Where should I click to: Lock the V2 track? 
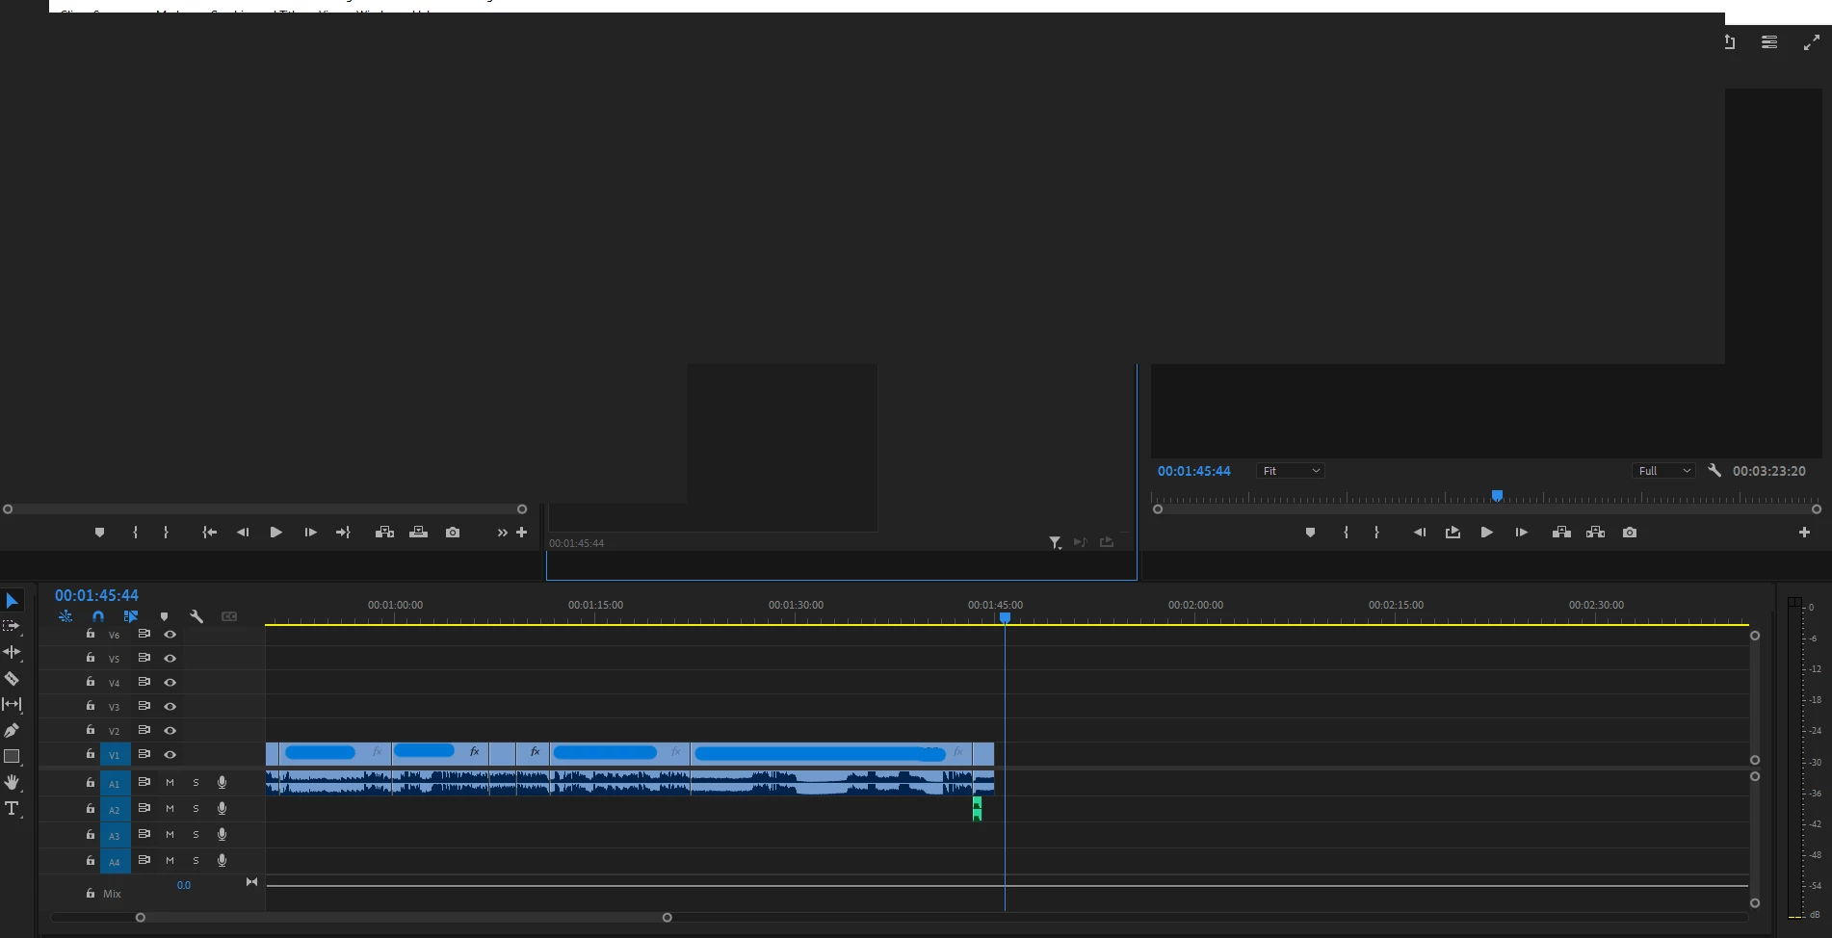[90, 730]
